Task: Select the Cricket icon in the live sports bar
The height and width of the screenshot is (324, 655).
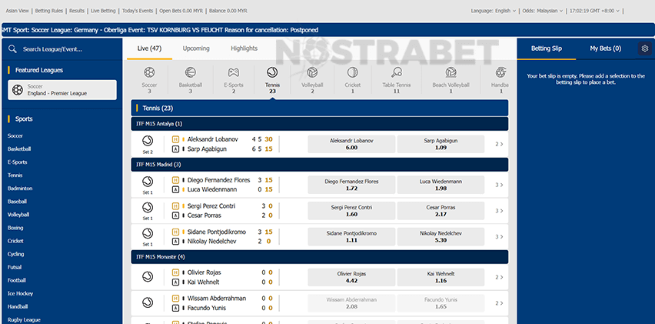Action: tap(353, 73)
